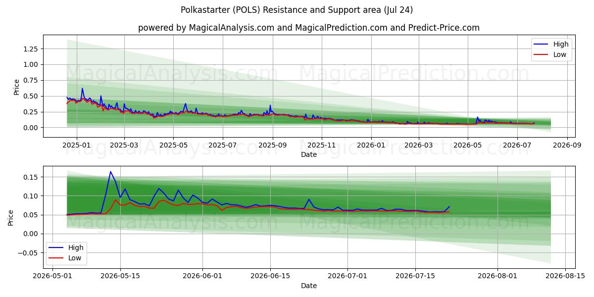594x297 pixels.
Task: Click the −0.05 tick on lower price axis
Action: tap(28, 253)
